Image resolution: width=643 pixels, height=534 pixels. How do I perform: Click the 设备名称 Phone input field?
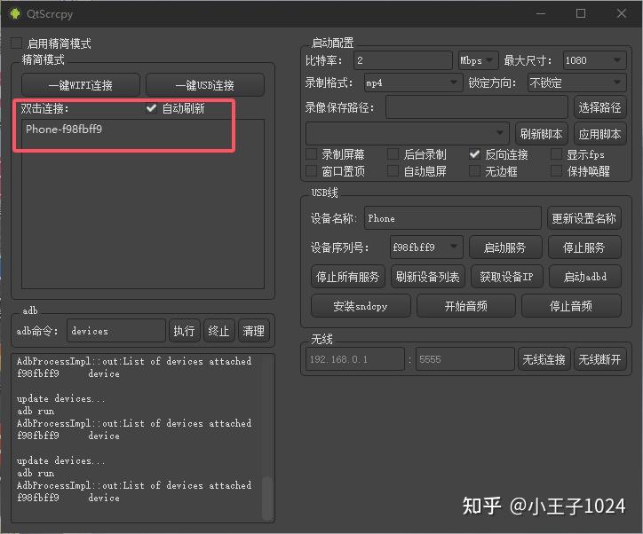tap(452, 218)
